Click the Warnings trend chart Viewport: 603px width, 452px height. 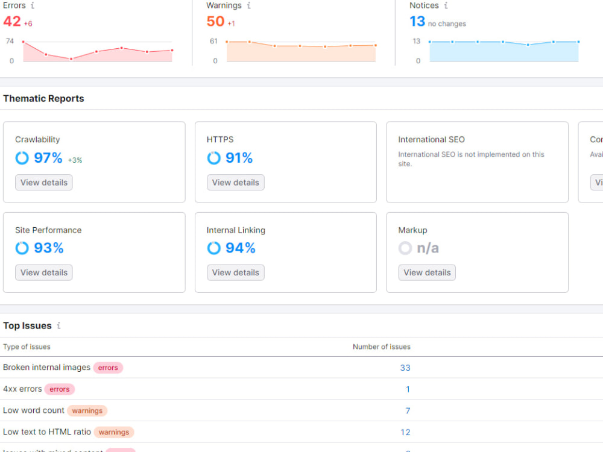point(301,51)
